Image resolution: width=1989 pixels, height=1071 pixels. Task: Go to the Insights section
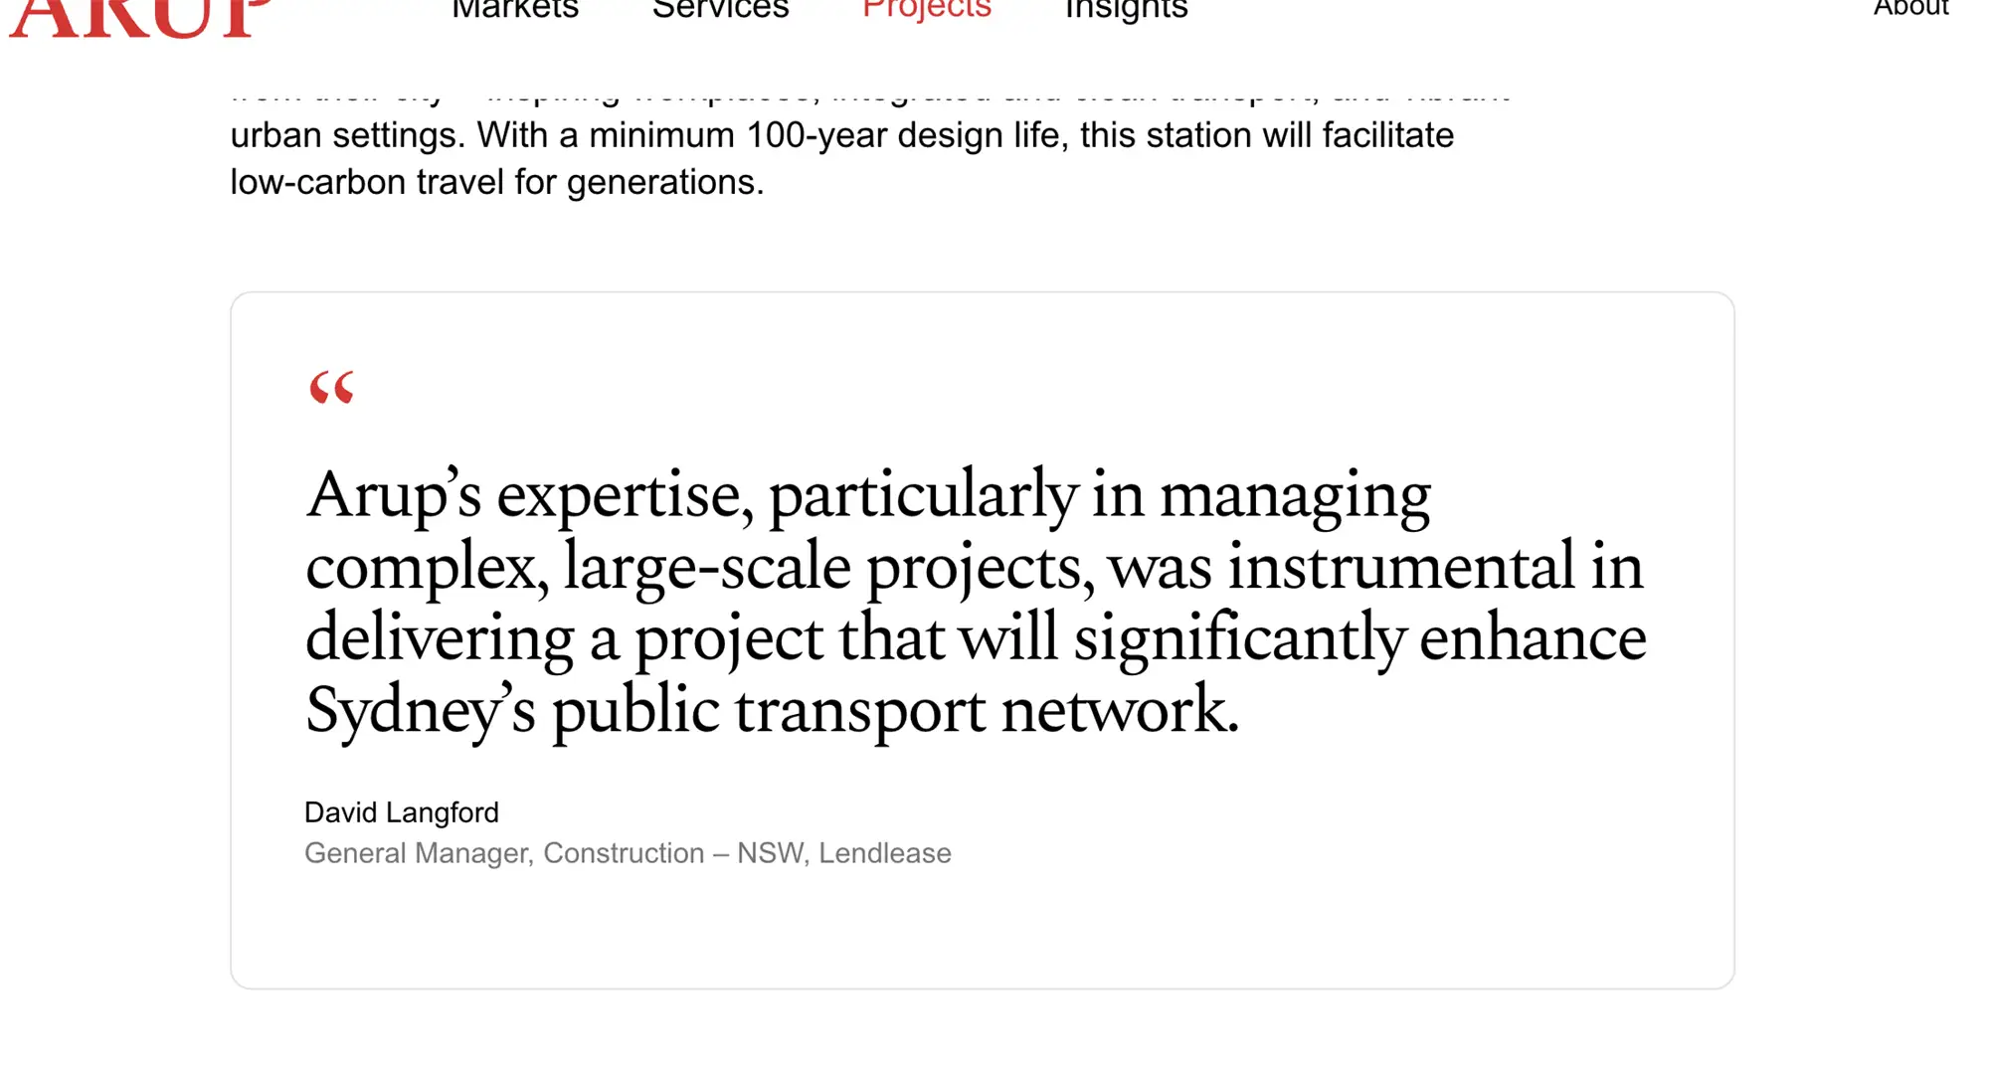[1127, 10]
